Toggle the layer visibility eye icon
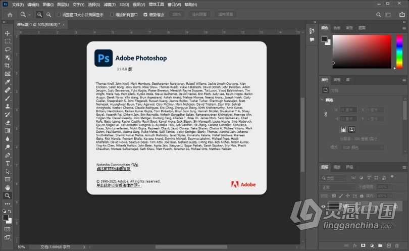 [x=324, y=207]
